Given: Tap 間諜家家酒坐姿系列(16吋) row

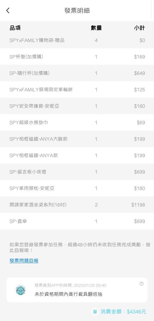Looking at the screenshot, I should click(x=77, y=205).
